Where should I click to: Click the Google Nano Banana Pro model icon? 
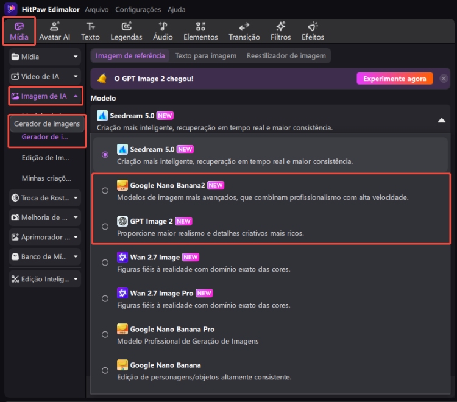(122, 329)
